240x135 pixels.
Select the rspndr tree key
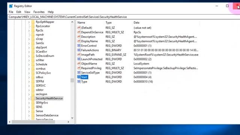coord(40,34)
